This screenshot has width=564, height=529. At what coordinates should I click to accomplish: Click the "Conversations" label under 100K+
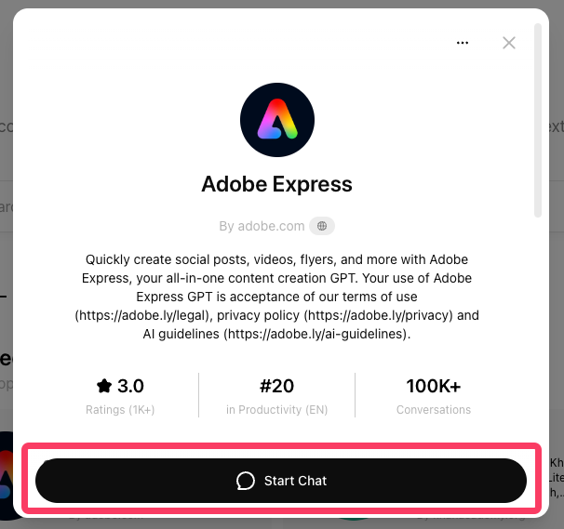click(434, 409)
